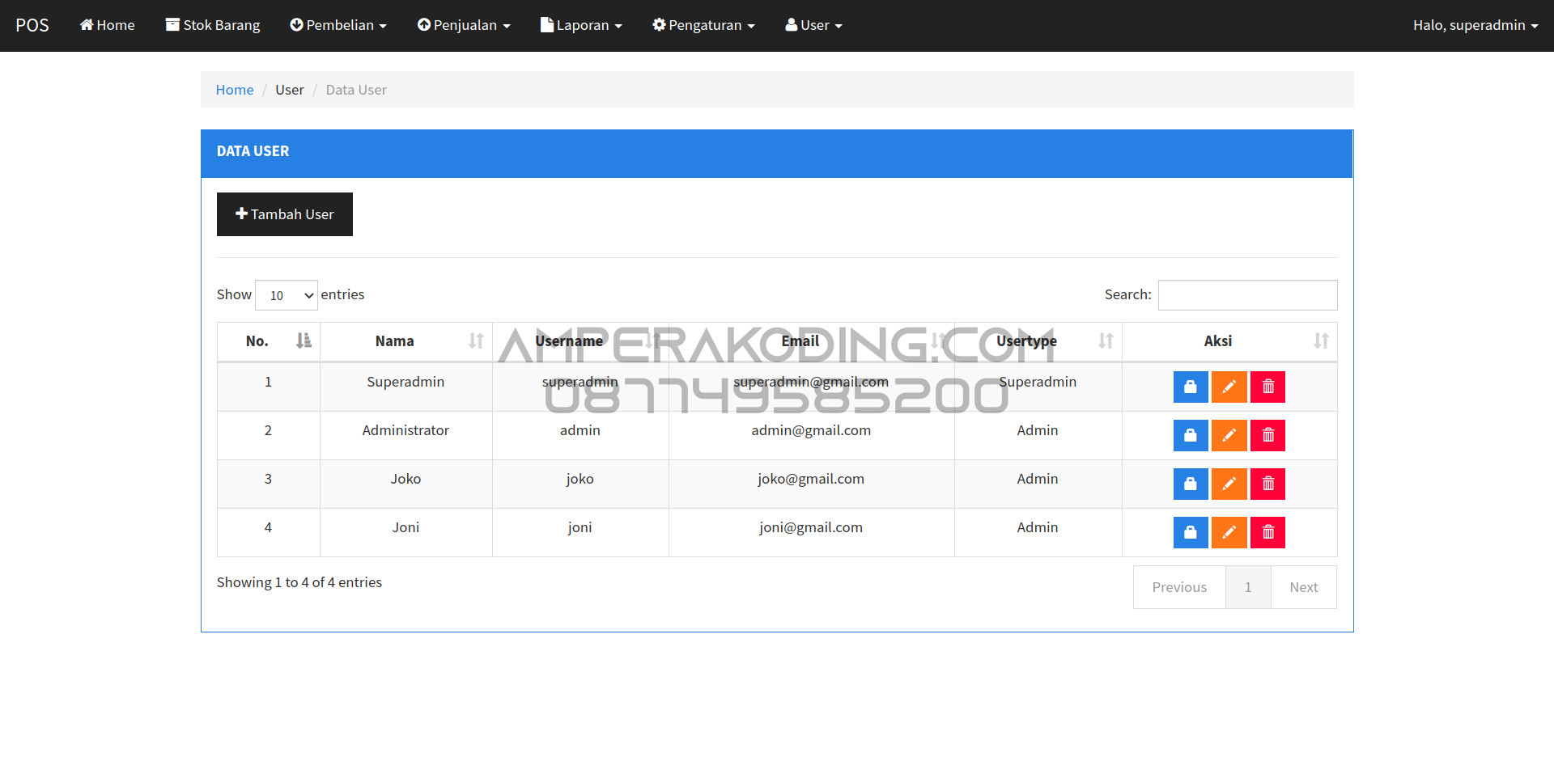Click the lock icon for Joko row

tap(1190, 484)
